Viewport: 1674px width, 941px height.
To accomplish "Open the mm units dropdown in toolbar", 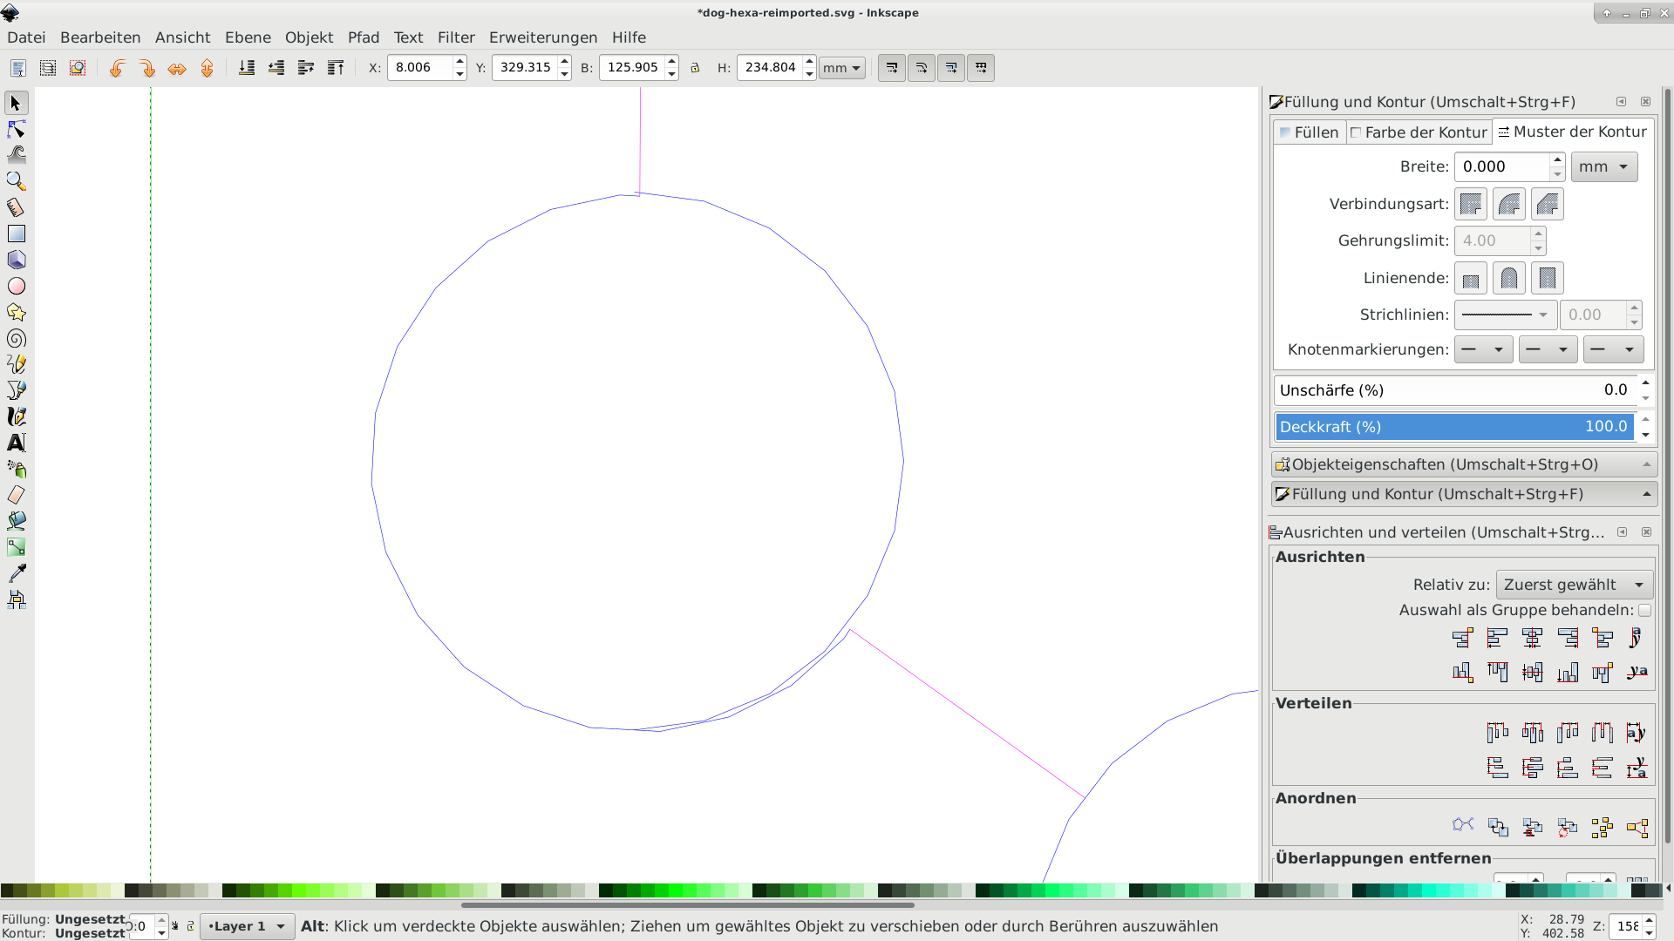I will coord(841,68).
